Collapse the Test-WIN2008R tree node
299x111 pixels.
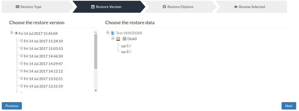(x=108, y=32)
